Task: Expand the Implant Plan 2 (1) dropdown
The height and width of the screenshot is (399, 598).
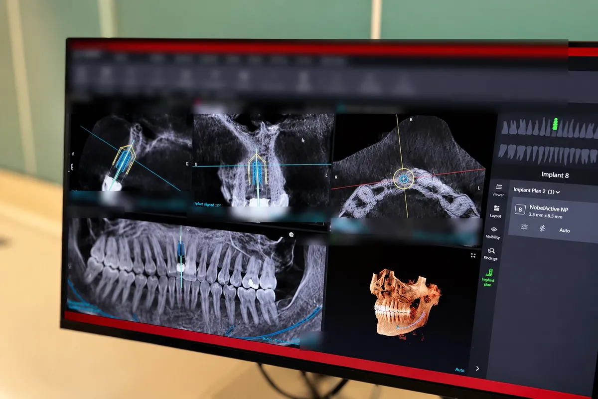Action: click(x=537, y=191)
